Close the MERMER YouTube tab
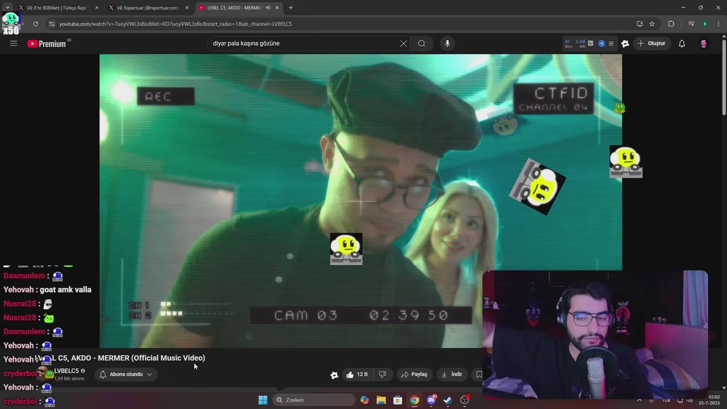 (277, 8)
